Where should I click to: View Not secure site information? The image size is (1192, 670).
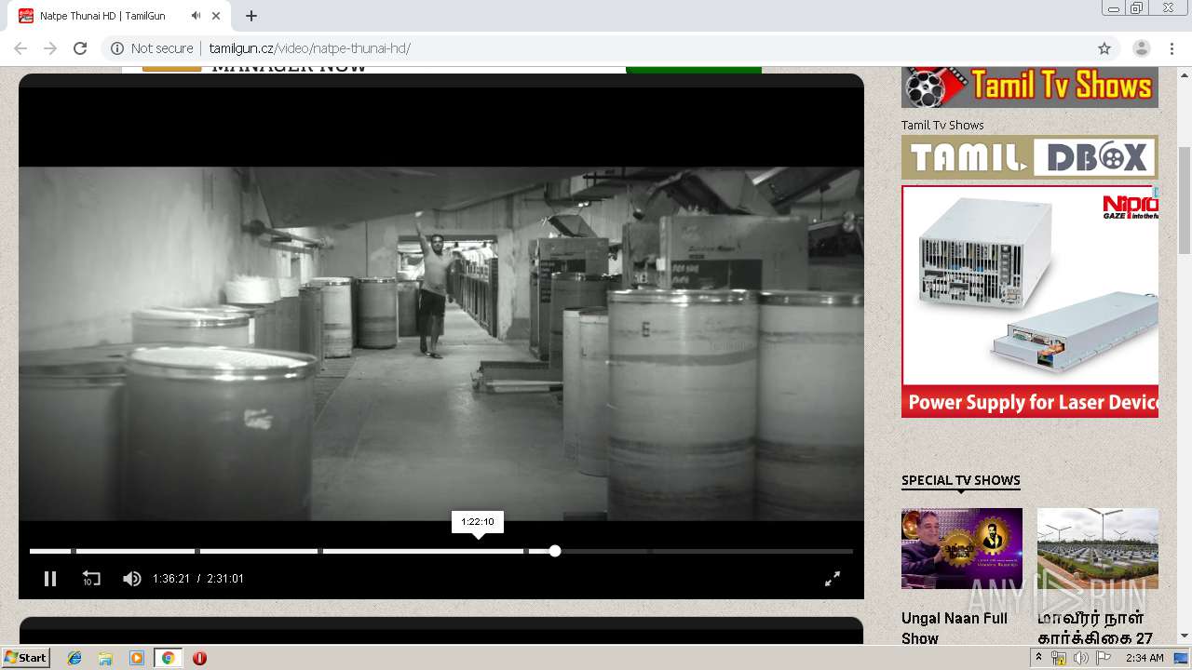pos(153,48)
